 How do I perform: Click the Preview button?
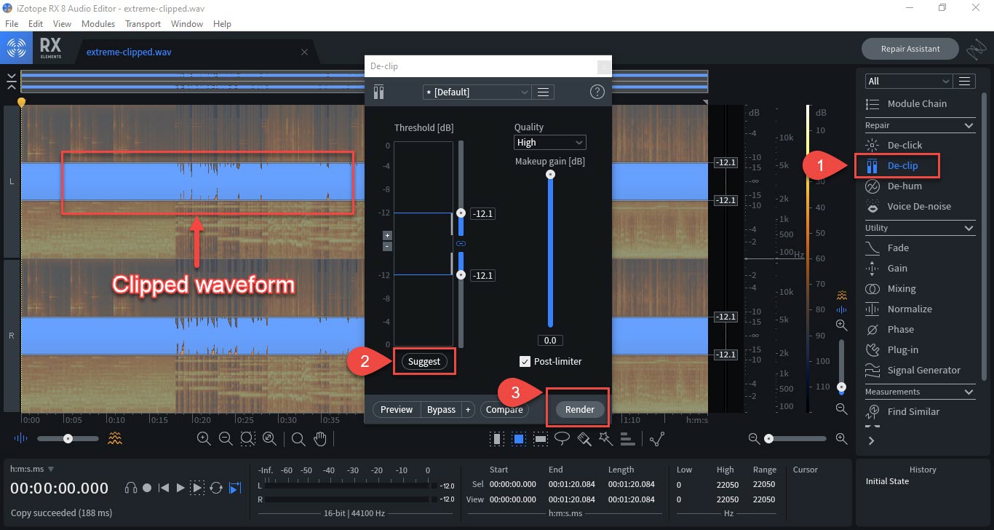click(397, 409)
